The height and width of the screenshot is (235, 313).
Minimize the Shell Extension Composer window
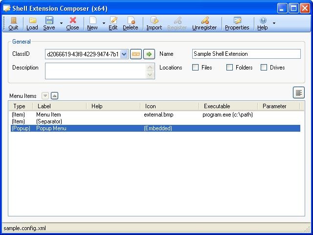click(282, 8)
